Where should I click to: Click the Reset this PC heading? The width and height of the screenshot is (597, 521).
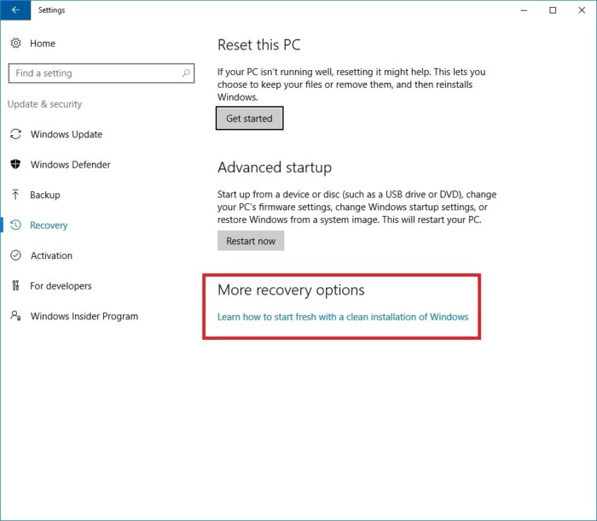coord(259,45)
